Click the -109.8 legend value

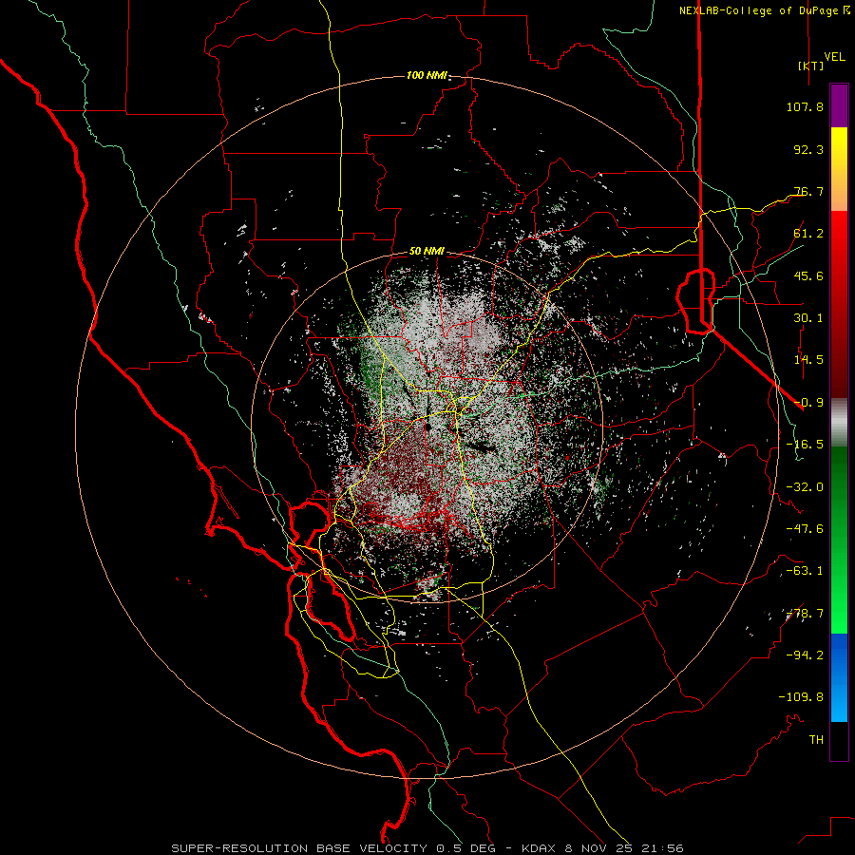(x=801, y=697)
